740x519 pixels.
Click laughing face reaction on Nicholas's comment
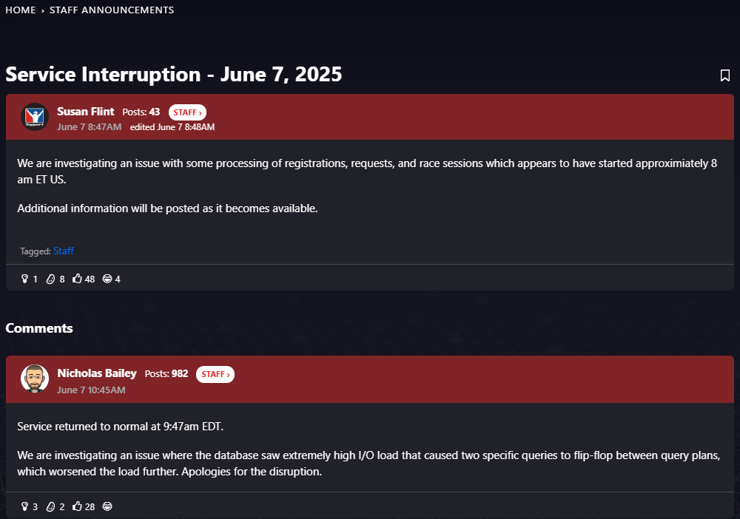[x=107, y=506]
